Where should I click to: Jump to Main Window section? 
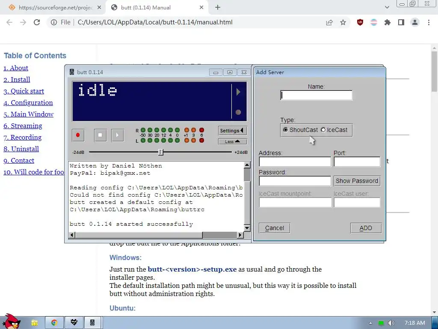[x=28, y=114]
